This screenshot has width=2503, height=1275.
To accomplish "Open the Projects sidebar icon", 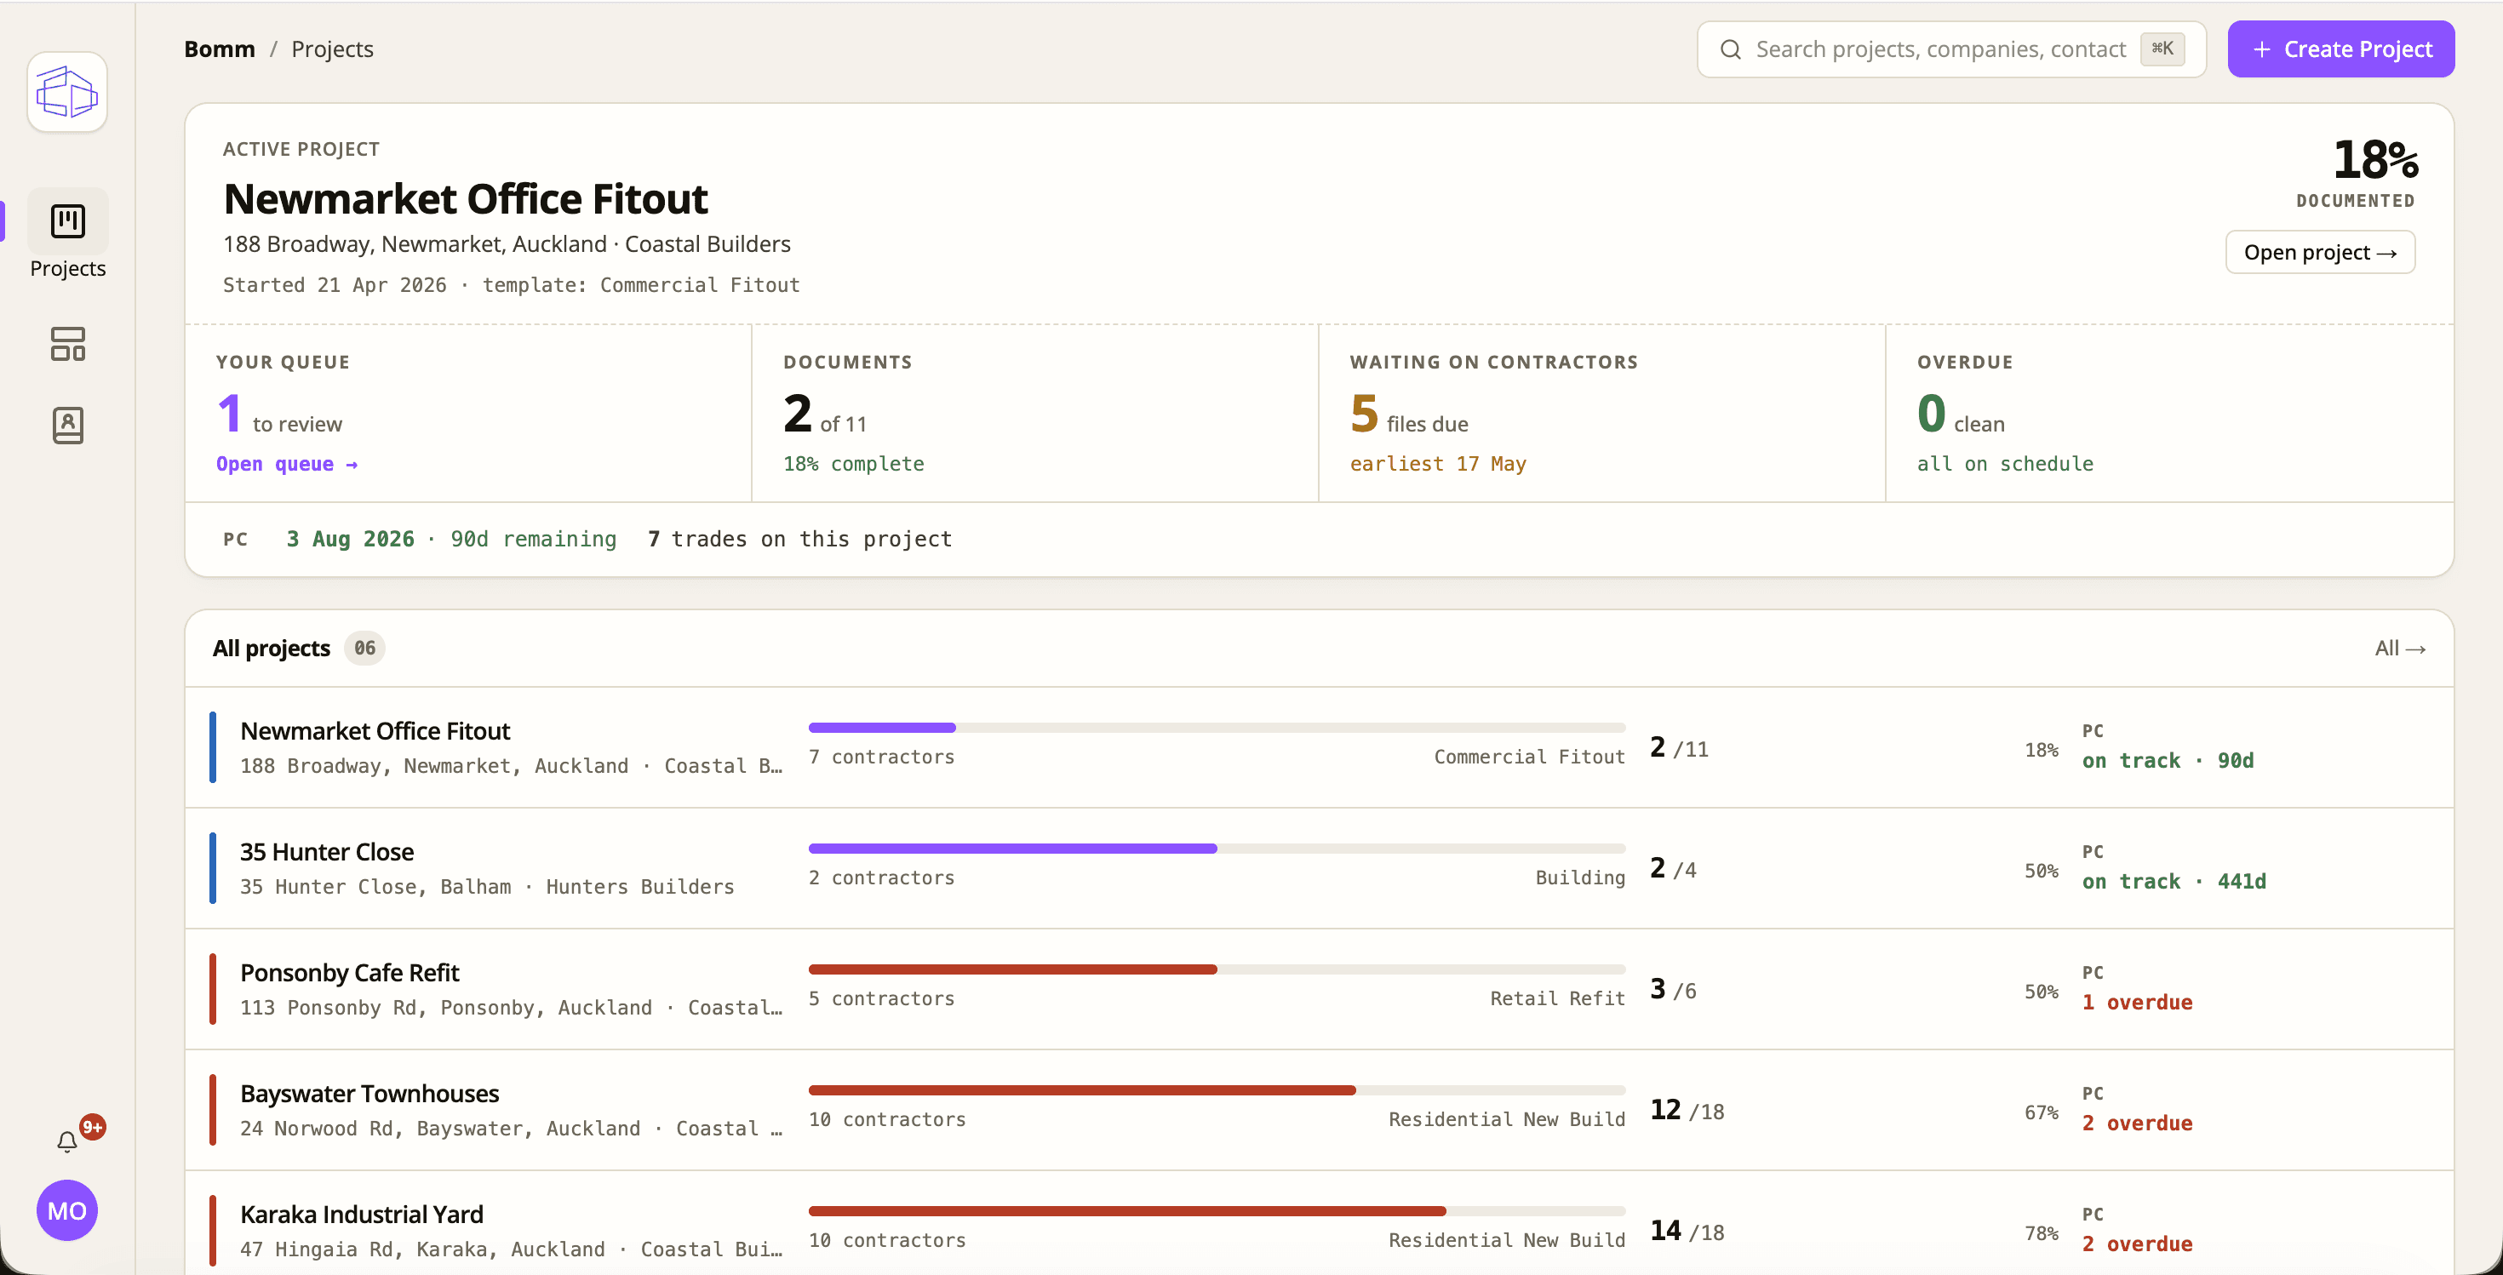I will point(67,220).
